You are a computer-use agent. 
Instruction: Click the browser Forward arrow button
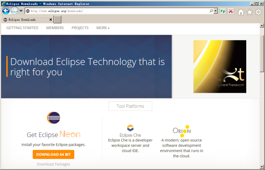[15, 11]
